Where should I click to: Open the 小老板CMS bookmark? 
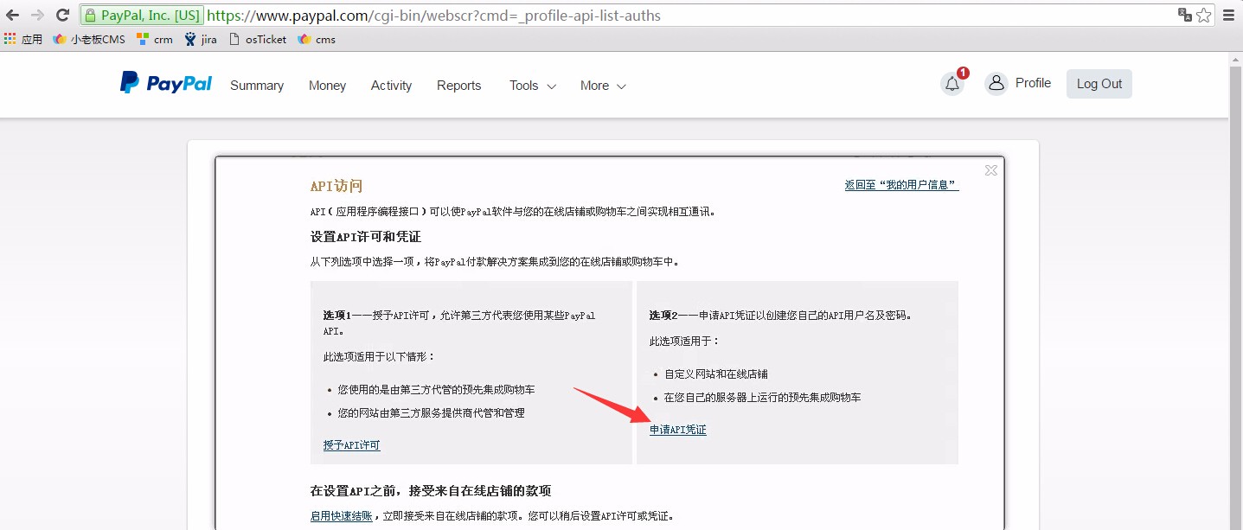point(89,39)
